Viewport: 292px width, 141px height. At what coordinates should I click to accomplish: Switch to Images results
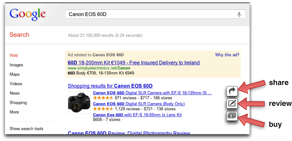pos(16,65)
